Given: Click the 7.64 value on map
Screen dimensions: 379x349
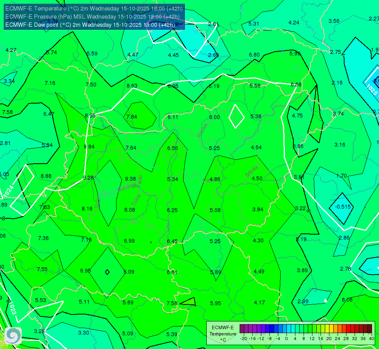Looking at the screenshot, I should [131, 148].
